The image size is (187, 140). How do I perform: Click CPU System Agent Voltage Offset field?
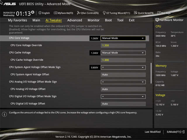tap(123, 75)
